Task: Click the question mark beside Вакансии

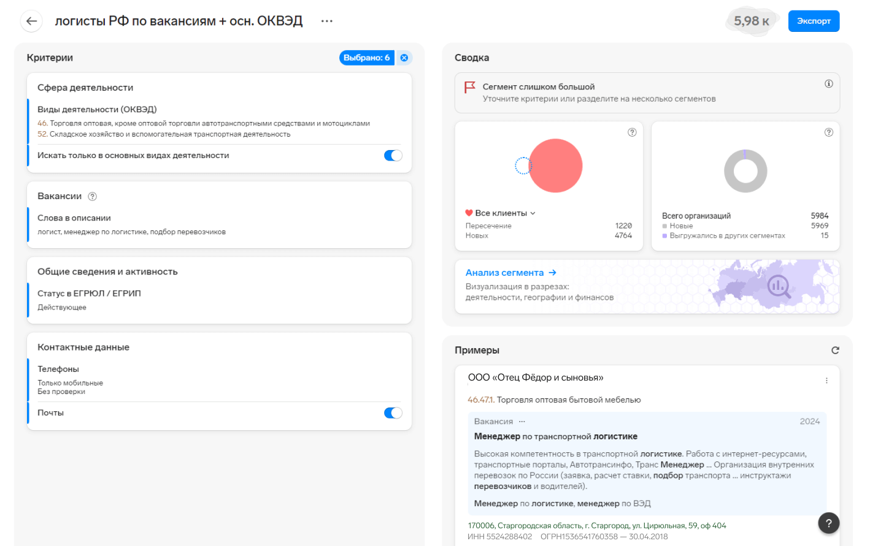Action: 93,197
